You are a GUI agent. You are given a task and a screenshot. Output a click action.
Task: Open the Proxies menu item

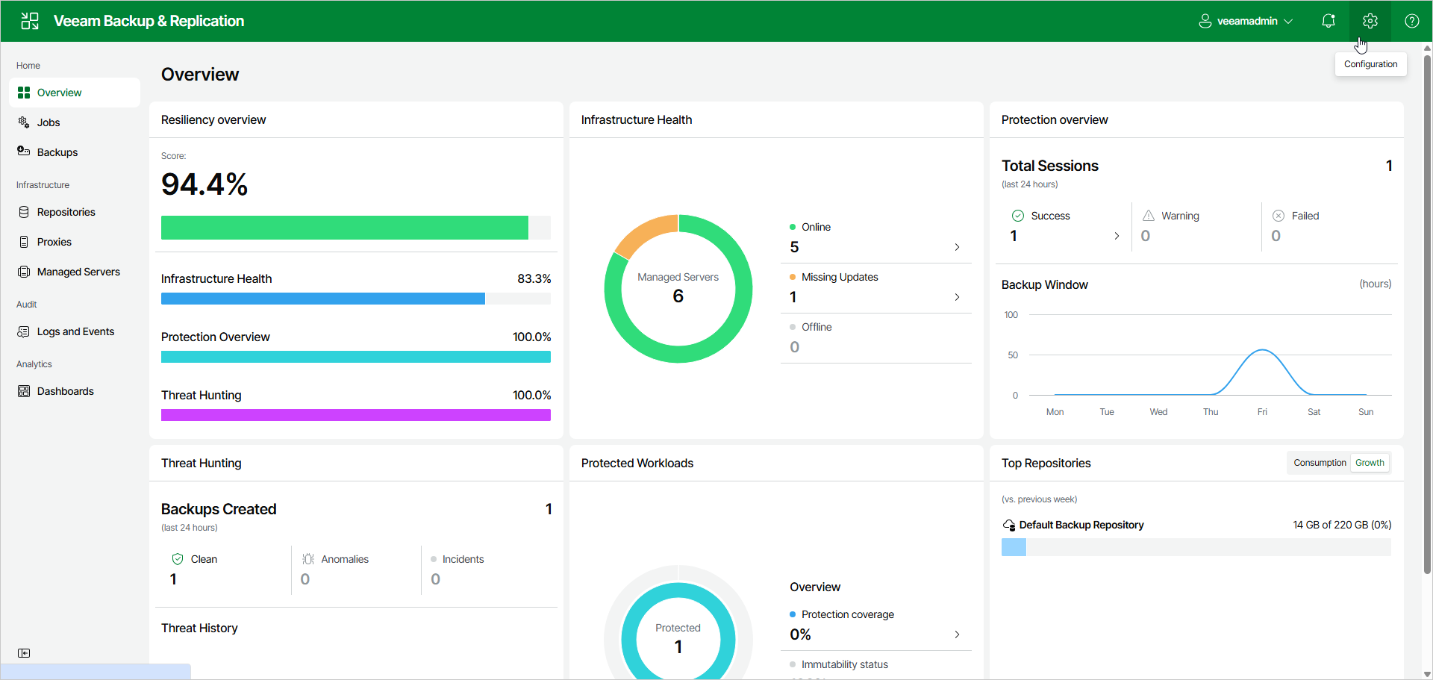coord(75,242)
